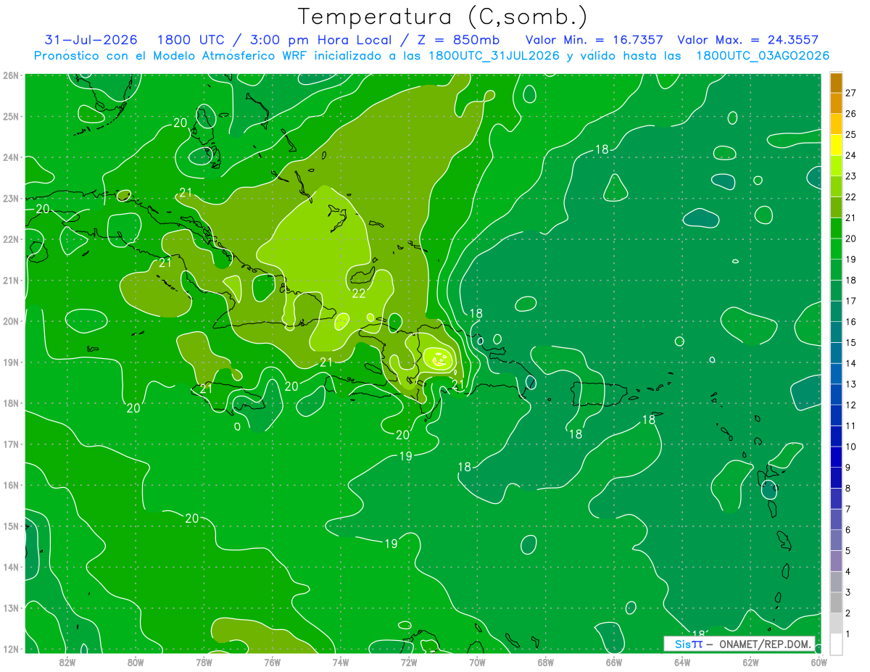
Task: Click the "12N" latitude axis label
Action: [10, 649]
